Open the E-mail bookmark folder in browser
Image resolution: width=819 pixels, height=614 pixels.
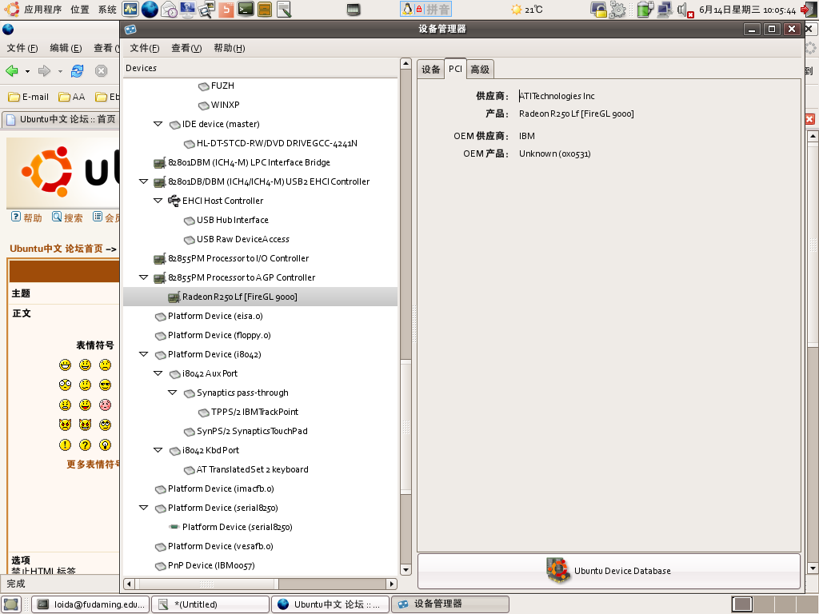coord(29,97)
